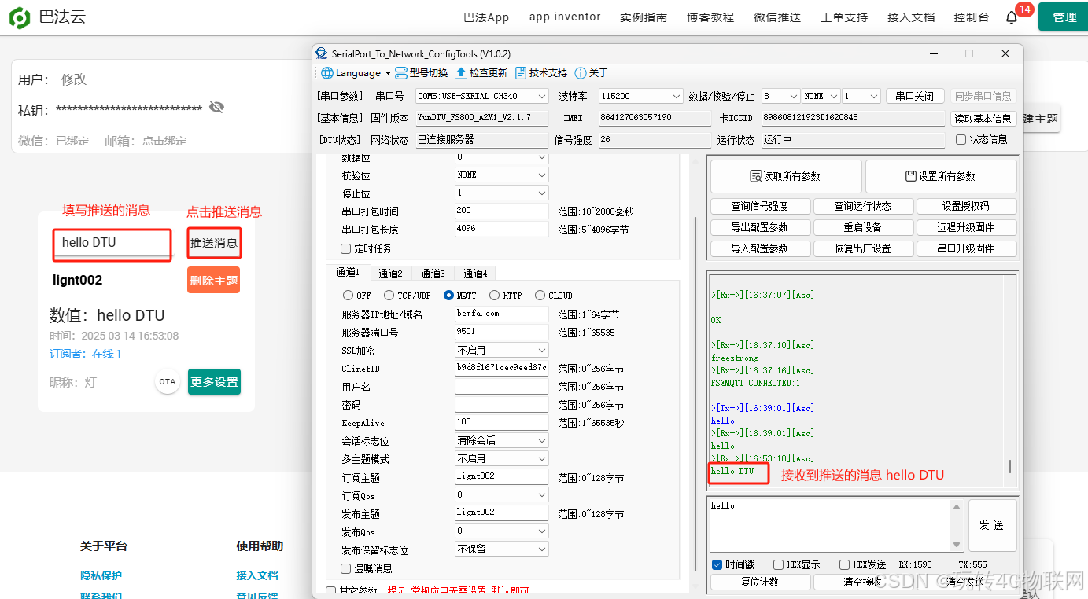Click the message input containing hello DTU
Image resolution: width=1088 pixels, height=599 pixels.
(112, 243)
